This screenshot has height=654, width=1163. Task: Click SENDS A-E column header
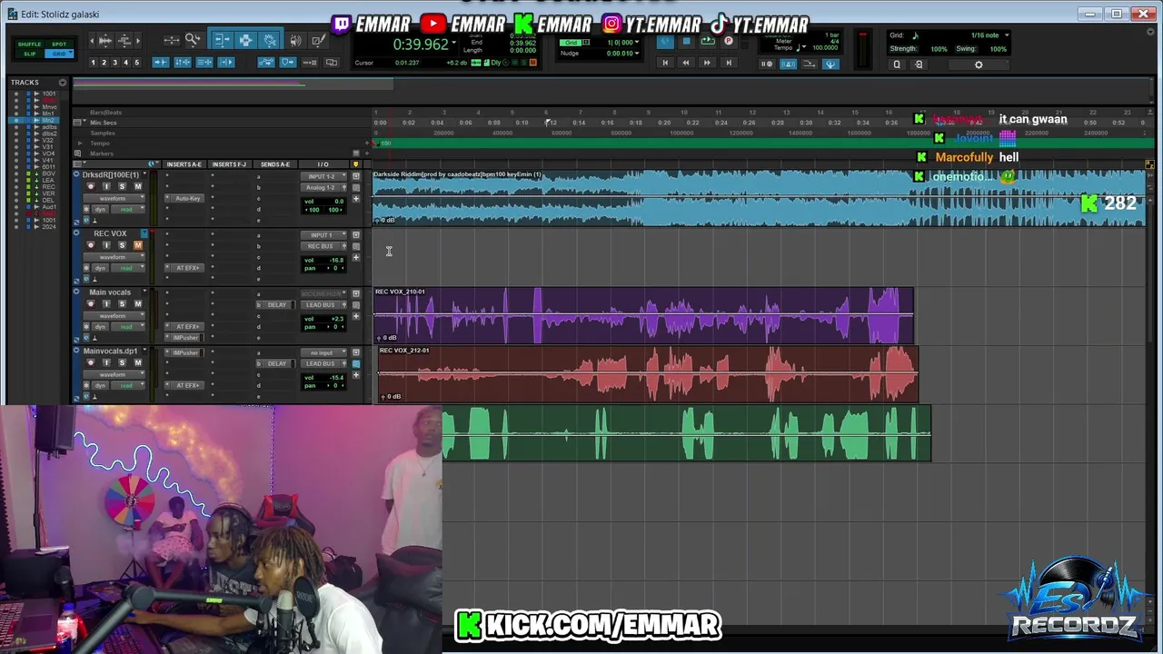tap(274, 164)
